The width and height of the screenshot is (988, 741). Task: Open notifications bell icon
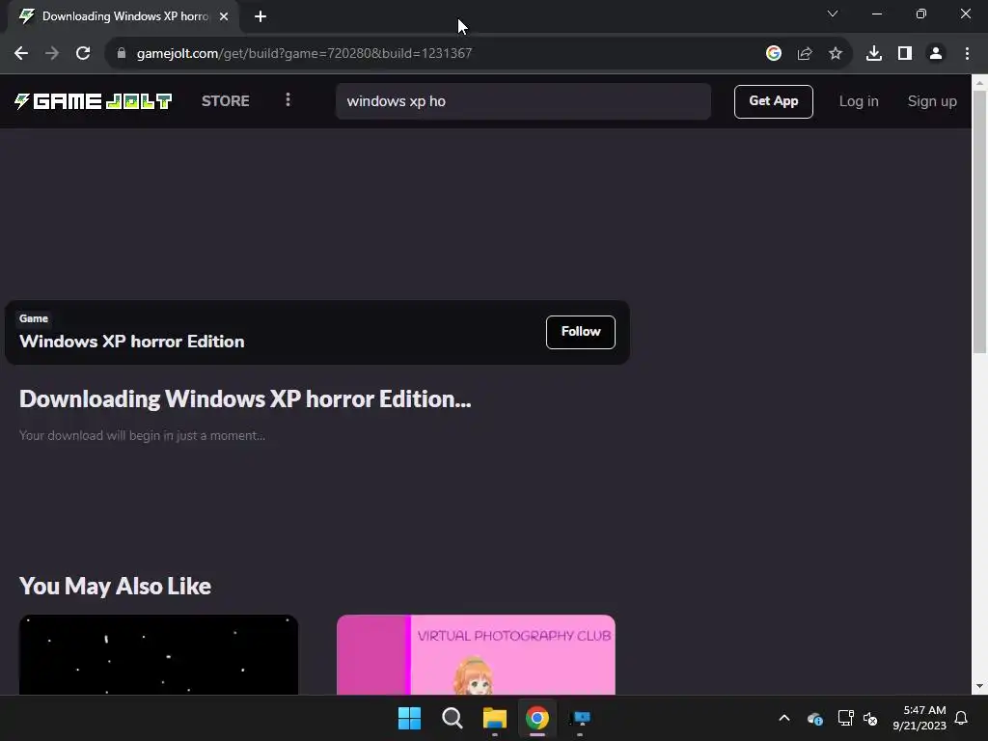click(x=961, y=718)
